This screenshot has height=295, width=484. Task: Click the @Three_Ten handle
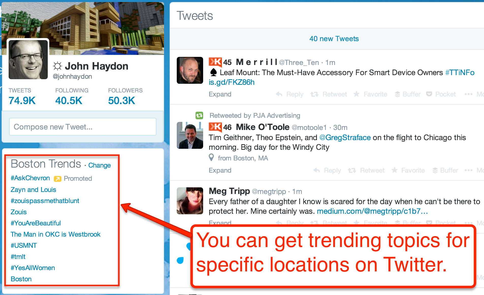tap(299, 62)
